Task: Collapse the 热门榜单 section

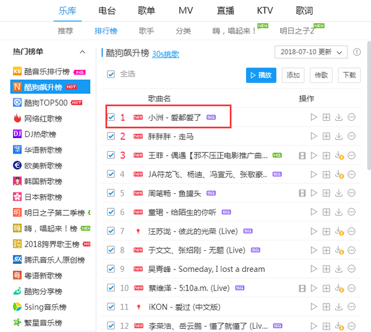Action: click(x=83, y=52)
